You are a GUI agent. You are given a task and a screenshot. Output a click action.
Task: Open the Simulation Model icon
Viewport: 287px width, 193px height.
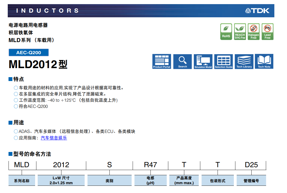pos(203,61)
